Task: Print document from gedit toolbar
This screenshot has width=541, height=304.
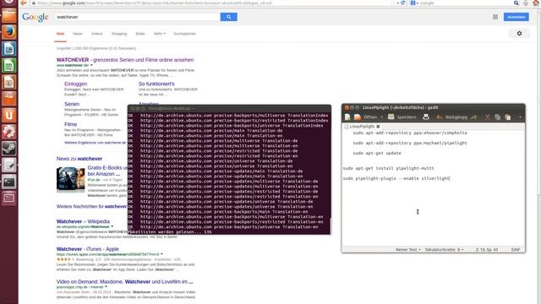Action: (x=426, y=117)
